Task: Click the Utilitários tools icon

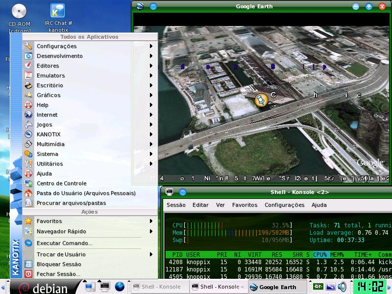Action: coord(28,164)
